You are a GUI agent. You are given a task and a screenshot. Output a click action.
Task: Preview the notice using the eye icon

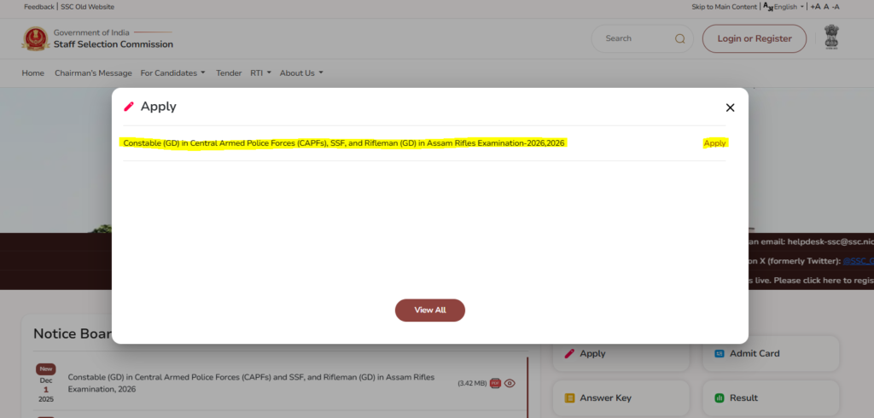pos(510,383)
